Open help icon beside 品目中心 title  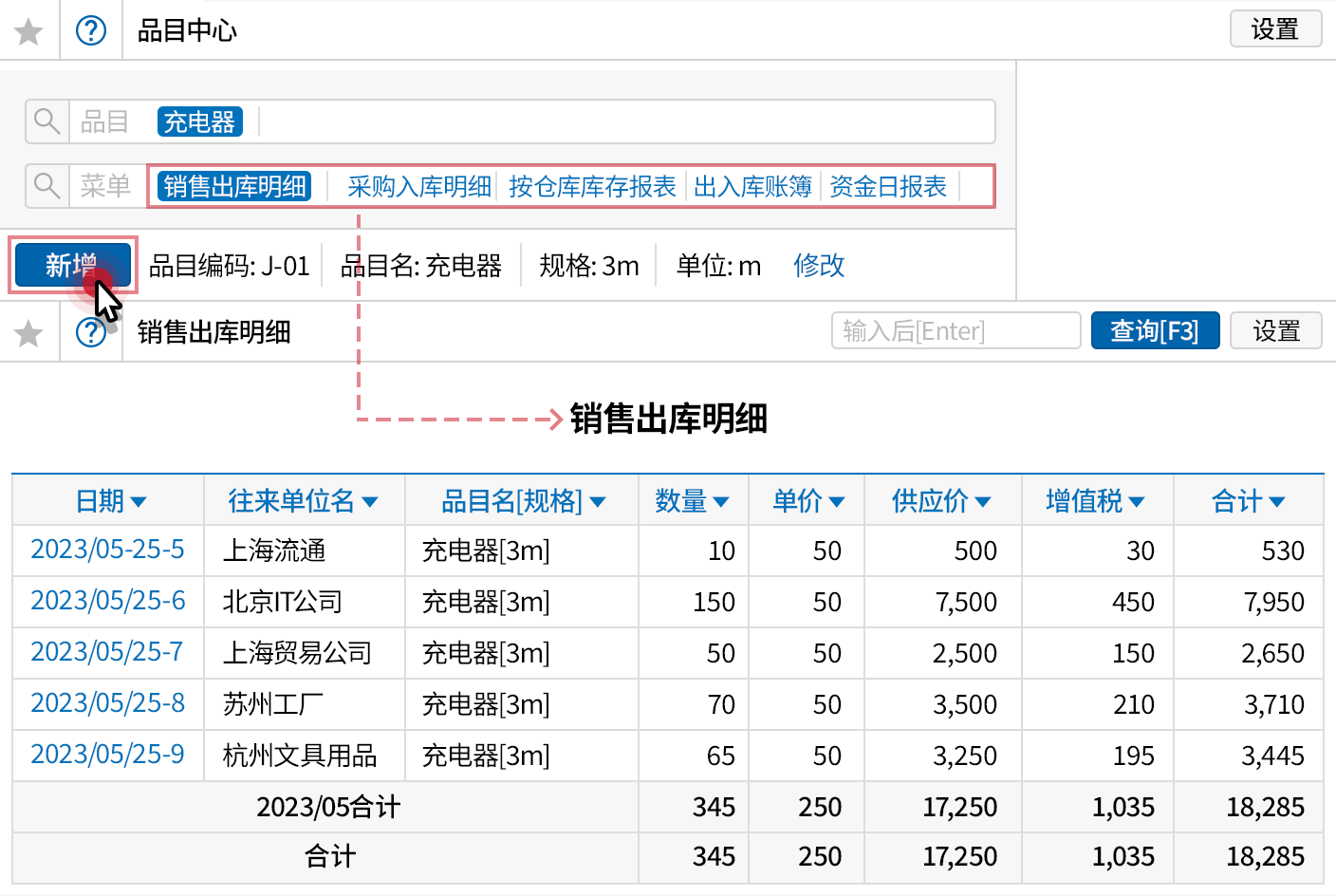pos(91,31)
